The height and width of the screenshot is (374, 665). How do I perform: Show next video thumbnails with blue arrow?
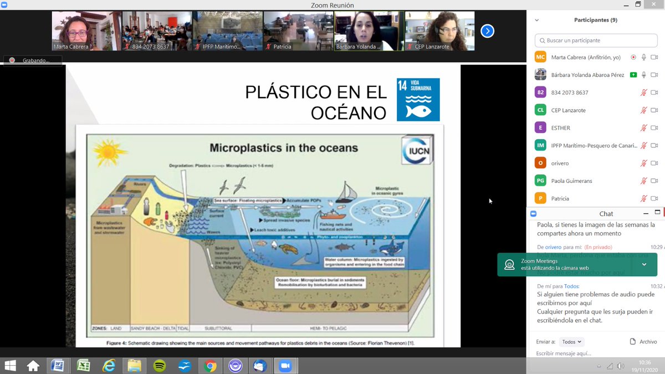(487, 31)
